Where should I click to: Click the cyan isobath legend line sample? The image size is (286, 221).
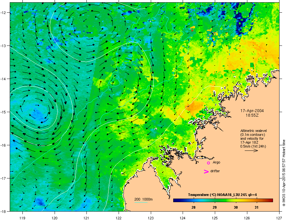coord(141,202)
